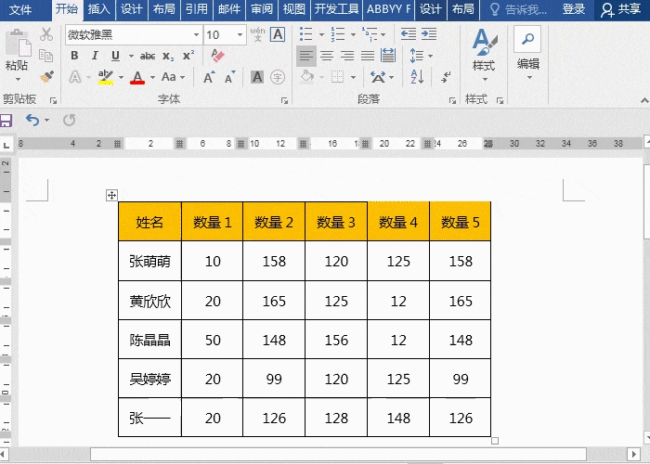The height and width of the screenshot is (464, 650).
Task: Toggle Underline formatting
Action: 116,56
